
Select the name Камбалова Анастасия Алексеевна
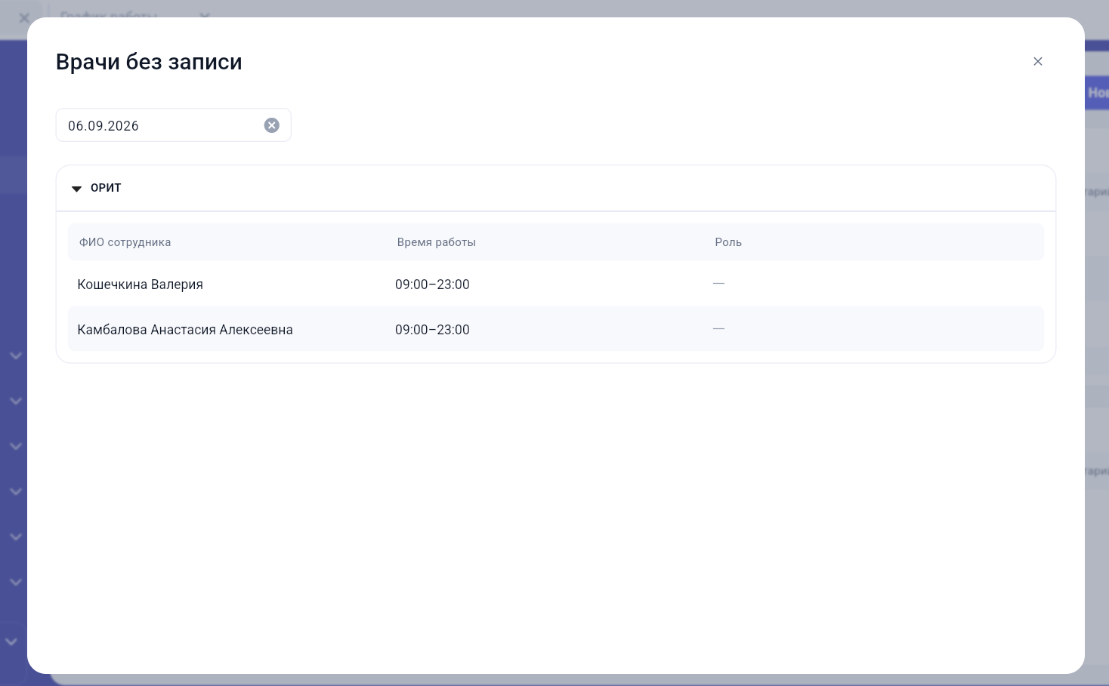click(x=185, y=330)
